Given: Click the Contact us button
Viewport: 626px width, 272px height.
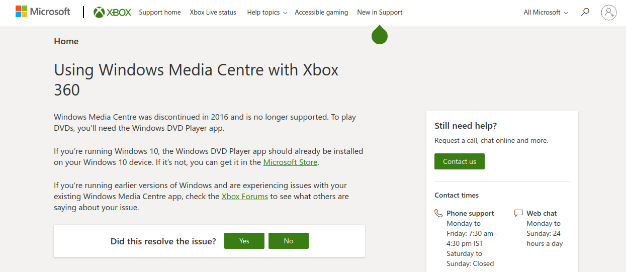Looking at the screenshot, I should point(460,161).
